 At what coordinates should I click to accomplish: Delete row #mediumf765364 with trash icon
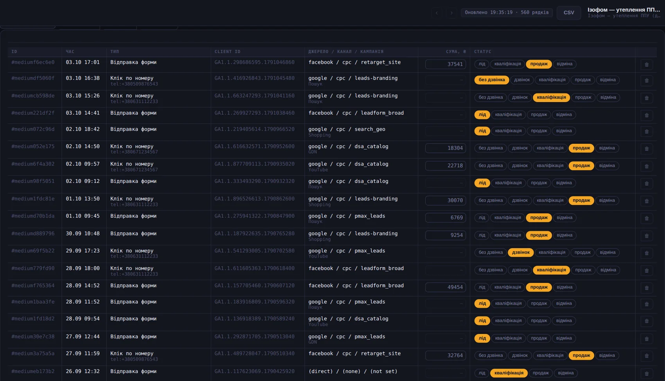[x=647, y=288]
